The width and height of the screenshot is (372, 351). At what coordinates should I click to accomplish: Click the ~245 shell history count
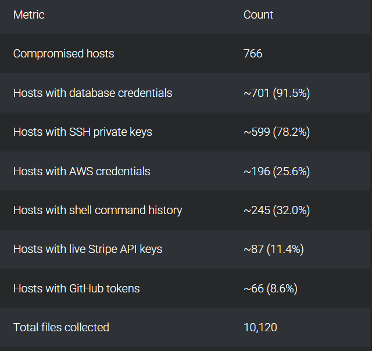256,210
